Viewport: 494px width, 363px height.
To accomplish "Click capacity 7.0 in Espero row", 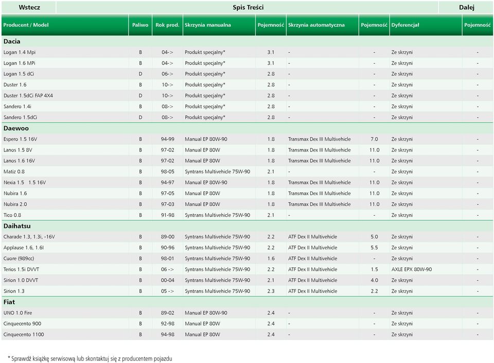I will point(374,139).
